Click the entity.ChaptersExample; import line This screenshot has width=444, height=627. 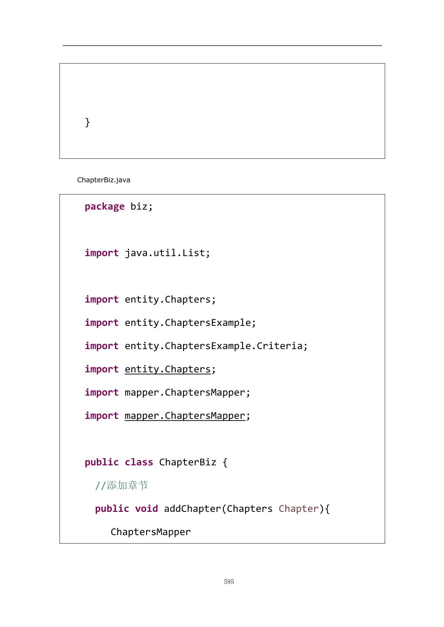click(x=190, y=323)
